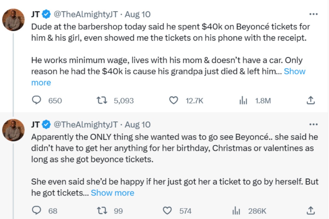329x219 pixels.
Task: Reply to the second tweet with 68 replies
Action: coord(36,211)
